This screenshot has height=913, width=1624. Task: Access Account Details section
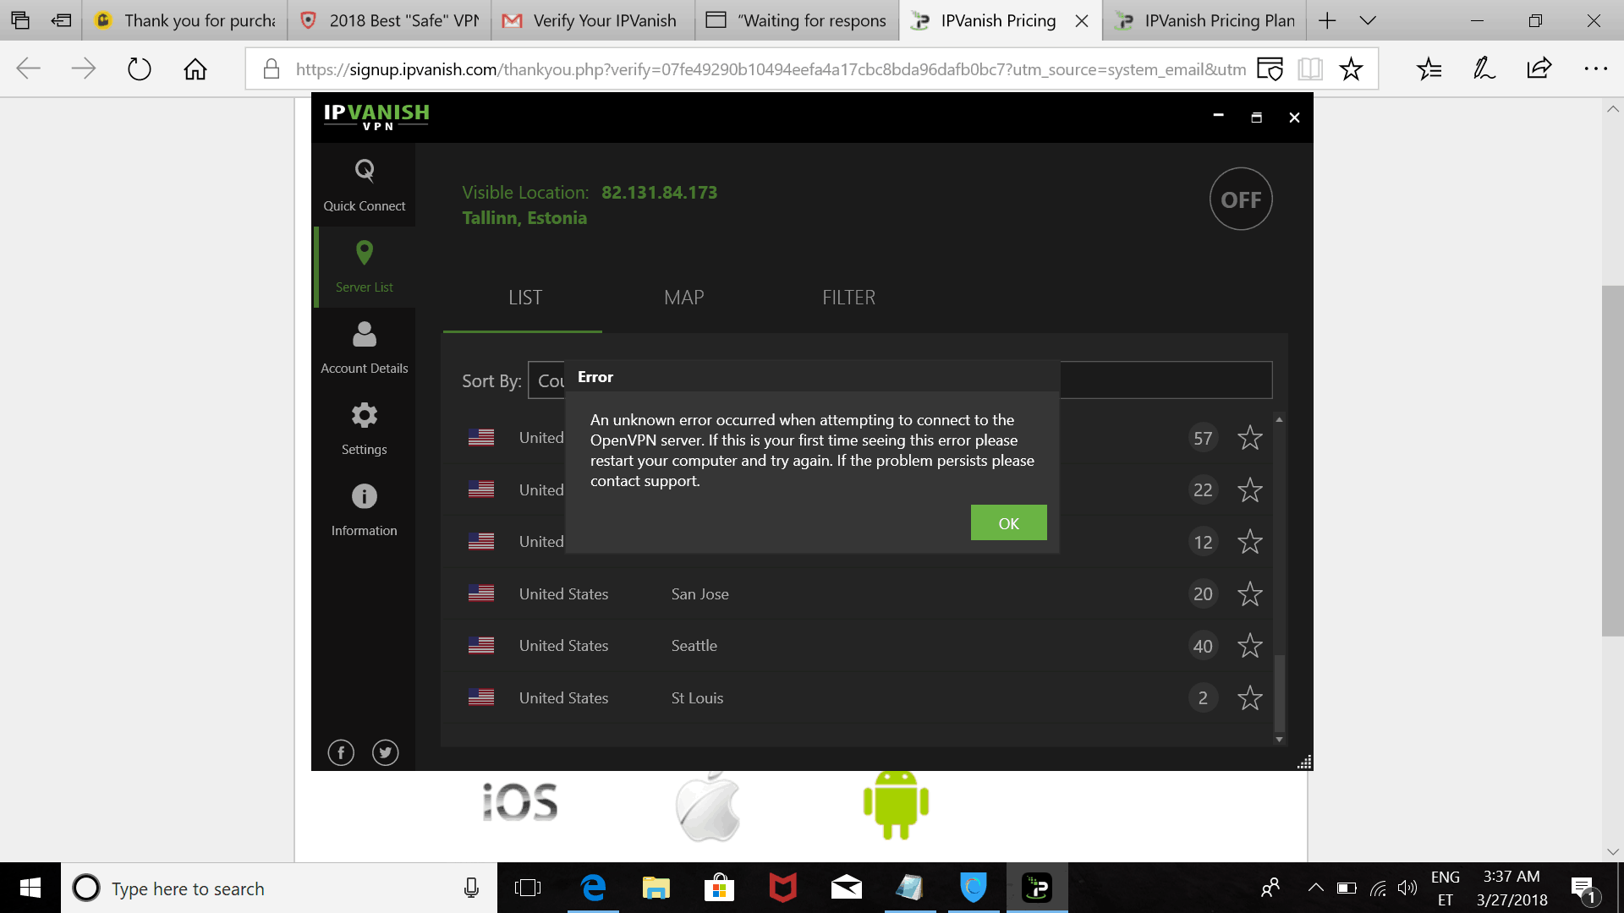click(364, 347)
